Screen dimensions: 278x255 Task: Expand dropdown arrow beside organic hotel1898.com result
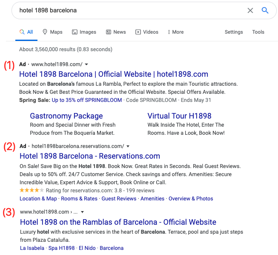[x=82, y=212]
